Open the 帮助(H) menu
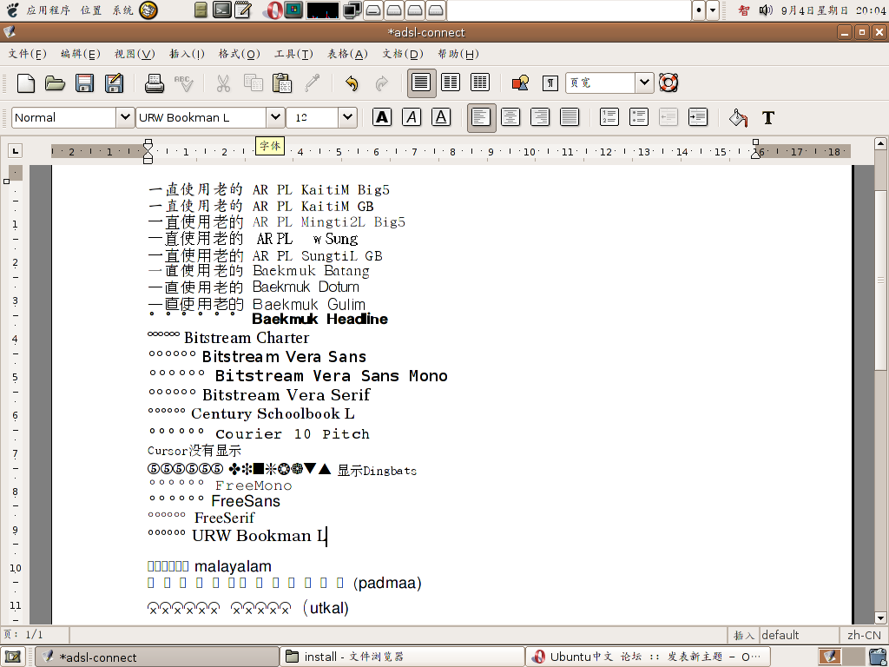The height and width of the screenshot is (667, 889). click(x=458, y=54)
